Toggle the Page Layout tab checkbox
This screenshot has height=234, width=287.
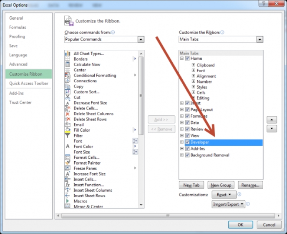(x=187, y=109)
